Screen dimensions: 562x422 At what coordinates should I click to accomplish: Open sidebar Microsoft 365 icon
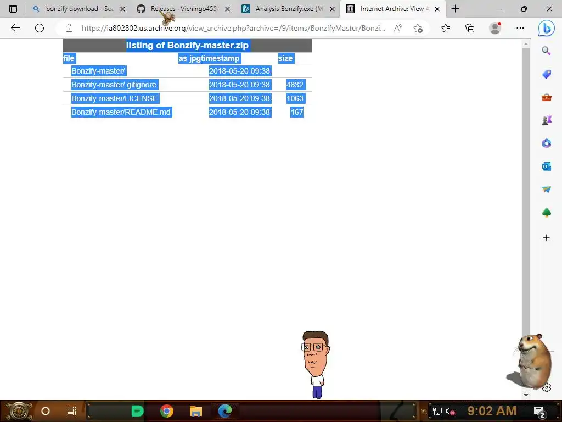(546, 143)
